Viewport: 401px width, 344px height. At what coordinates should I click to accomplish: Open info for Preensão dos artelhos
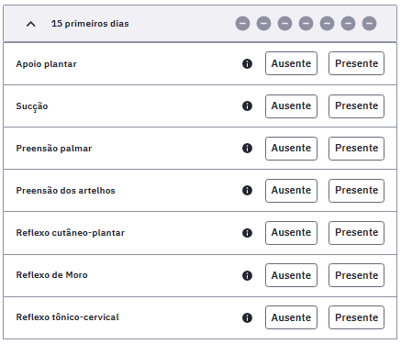[247, 191]
